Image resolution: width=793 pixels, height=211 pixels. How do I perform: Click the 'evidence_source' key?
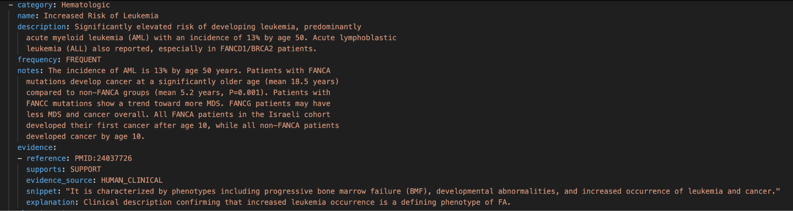coord(59,180)
